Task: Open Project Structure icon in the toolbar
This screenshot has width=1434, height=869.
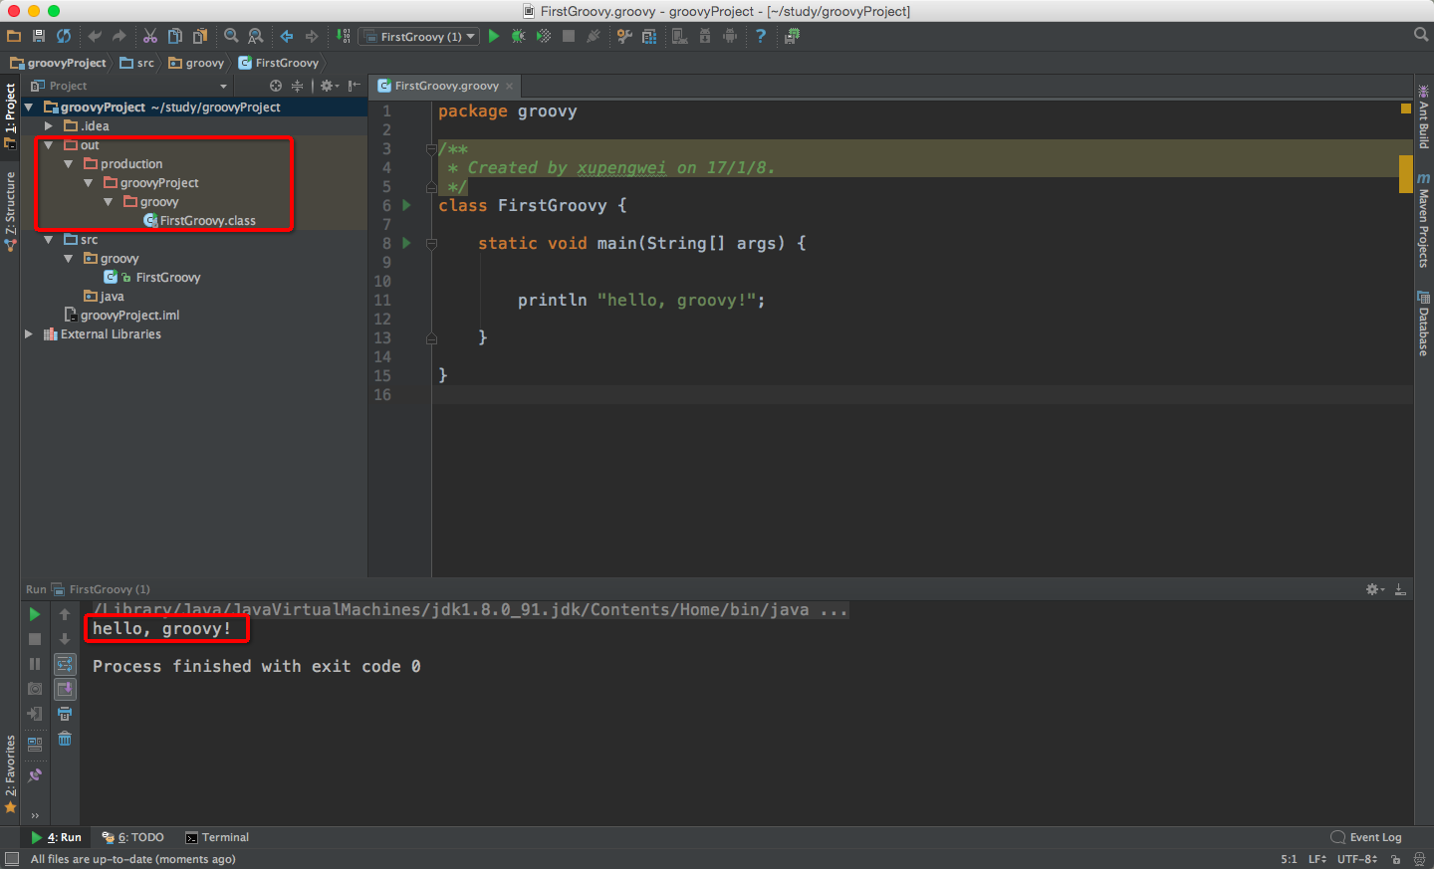Action: (x=649, y=36)
